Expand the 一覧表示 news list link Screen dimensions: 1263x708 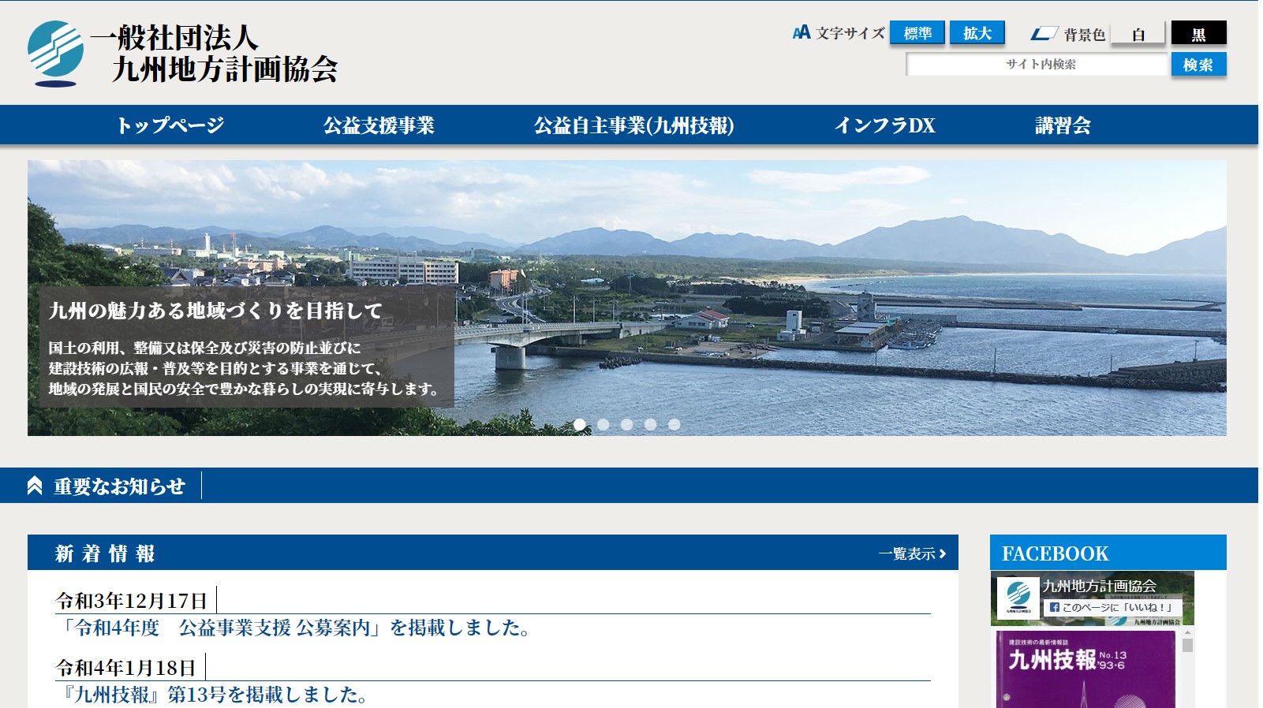(x=912, y=553)
